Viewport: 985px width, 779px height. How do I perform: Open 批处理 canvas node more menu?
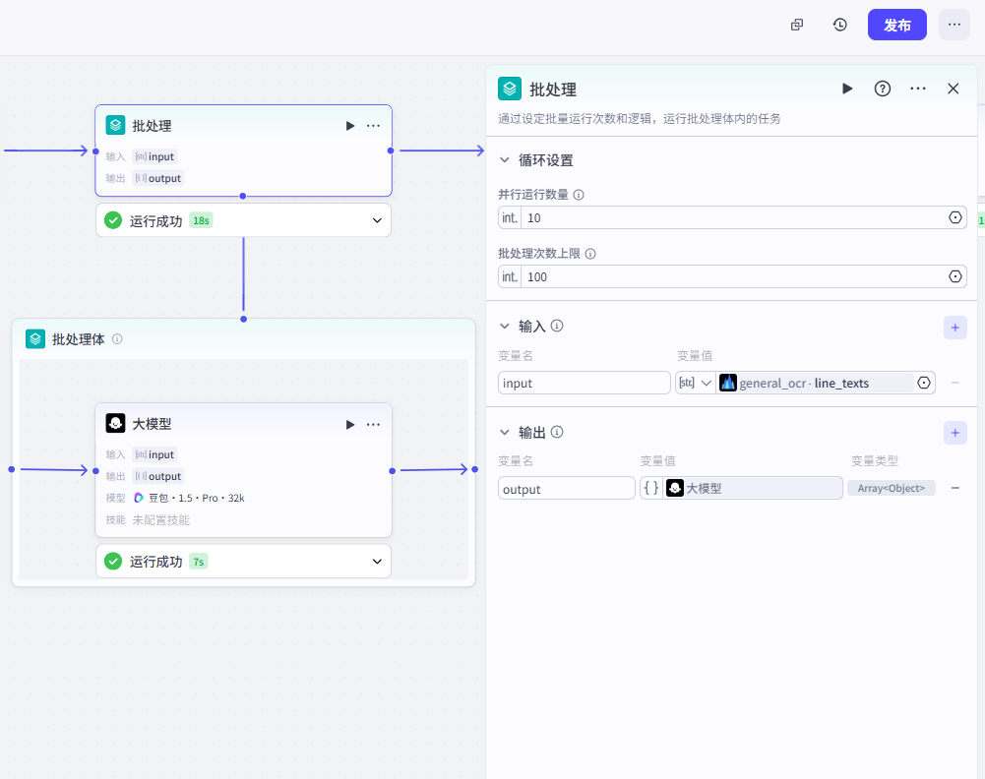(373, 126)
